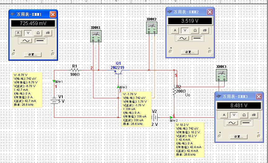Screen dimensions: 268x163
Task: Click the XMM3 multimeter instrument icon
Action: [221, 75]
